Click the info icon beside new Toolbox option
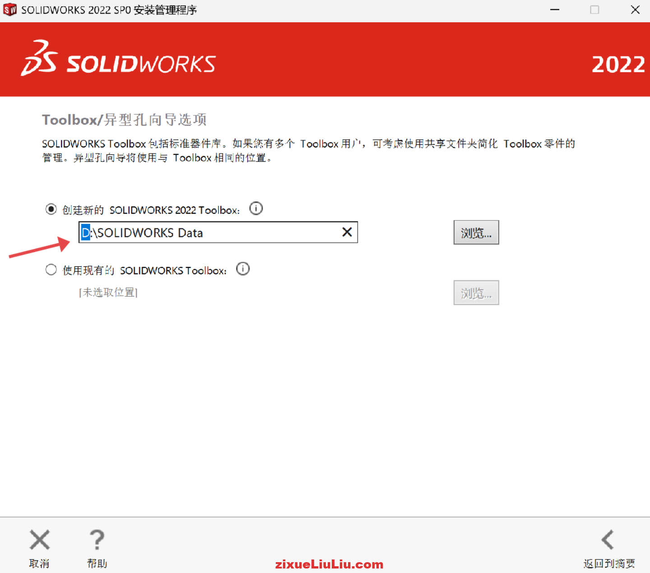Screen dimensions: 650x573 256,208
